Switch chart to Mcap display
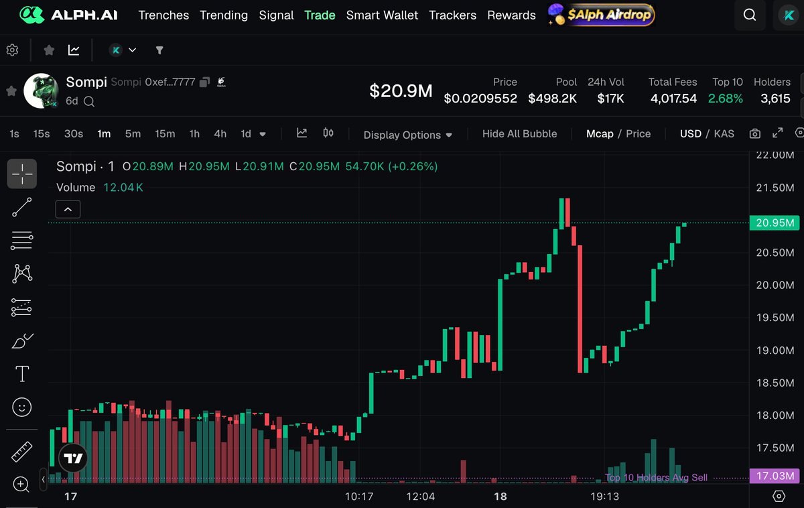The height and width of the screenshot is (508, 804). click(600, 134)
